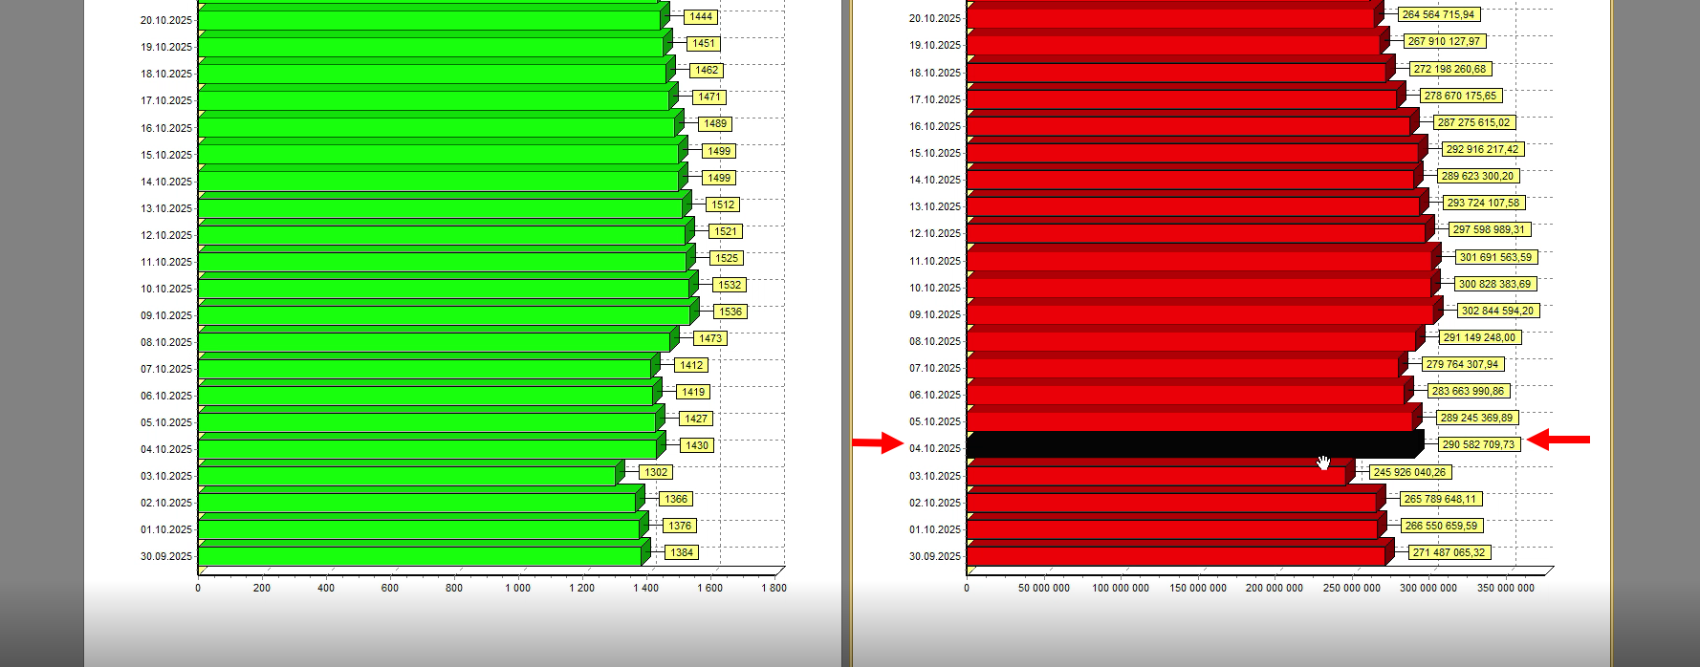
Task: Click the value label 279 764 307,94
Action: (1462, 364)
